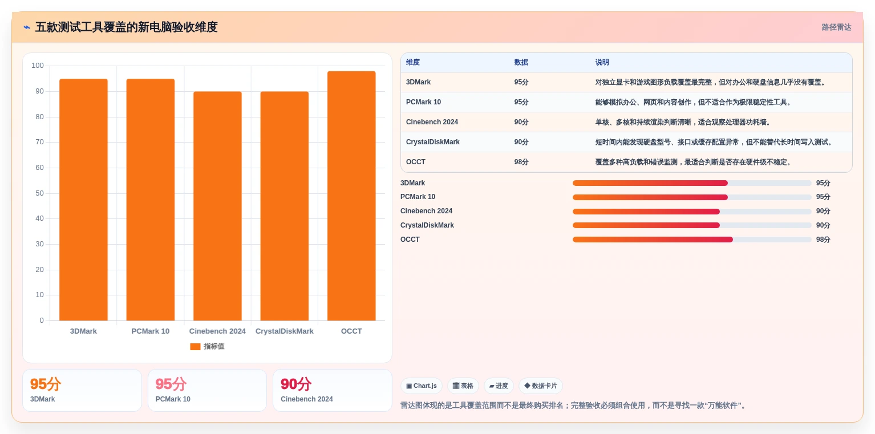Open the PCMark 10 95分 data card
Screen dimensions: 875x434
[207, 390]
